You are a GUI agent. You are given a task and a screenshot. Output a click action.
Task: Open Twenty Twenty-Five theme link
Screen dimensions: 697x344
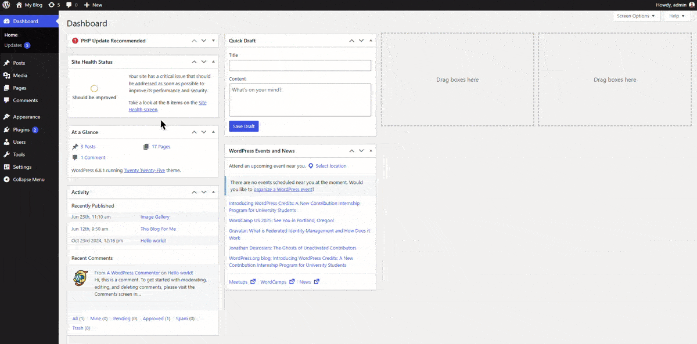(145, 171)
